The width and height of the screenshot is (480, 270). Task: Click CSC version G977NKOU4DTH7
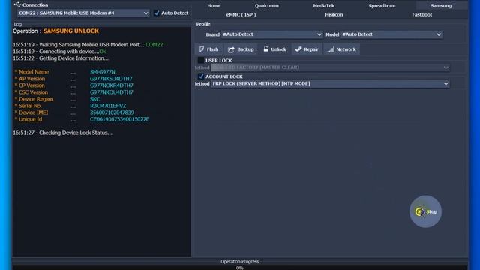coord(112,92)
